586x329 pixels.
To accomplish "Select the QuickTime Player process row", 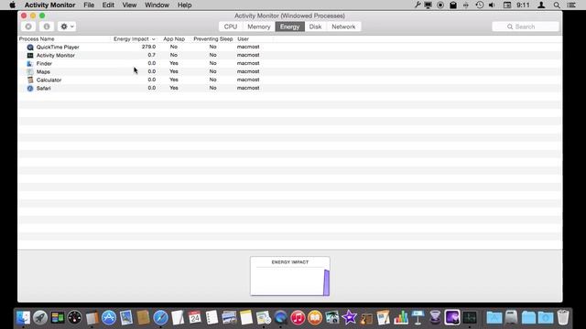I will click(289, 47).
